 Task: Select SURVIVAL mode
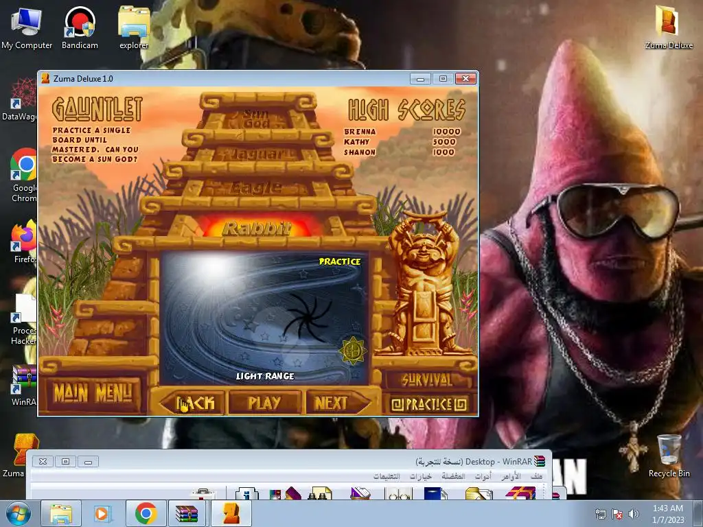(426, 380)
